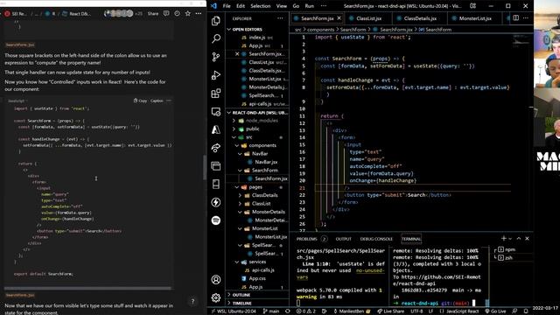Show the Problems panel tab
Viewport: 560px width, 315px height.
307,239
